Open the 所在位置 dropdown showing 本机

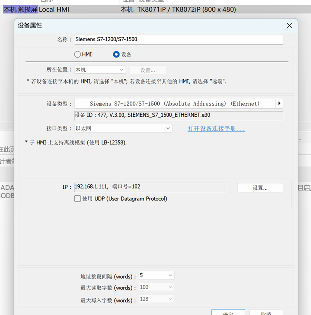(x=100, y=70)
